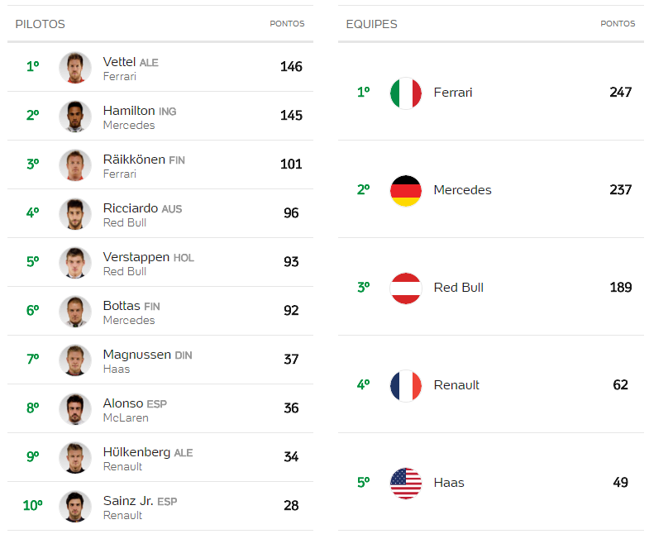Image resolution: width=649 pixels, height=534 pixels.
Task: Click Vettel's driver portrait photo
Action: click(x=75, y=68)
